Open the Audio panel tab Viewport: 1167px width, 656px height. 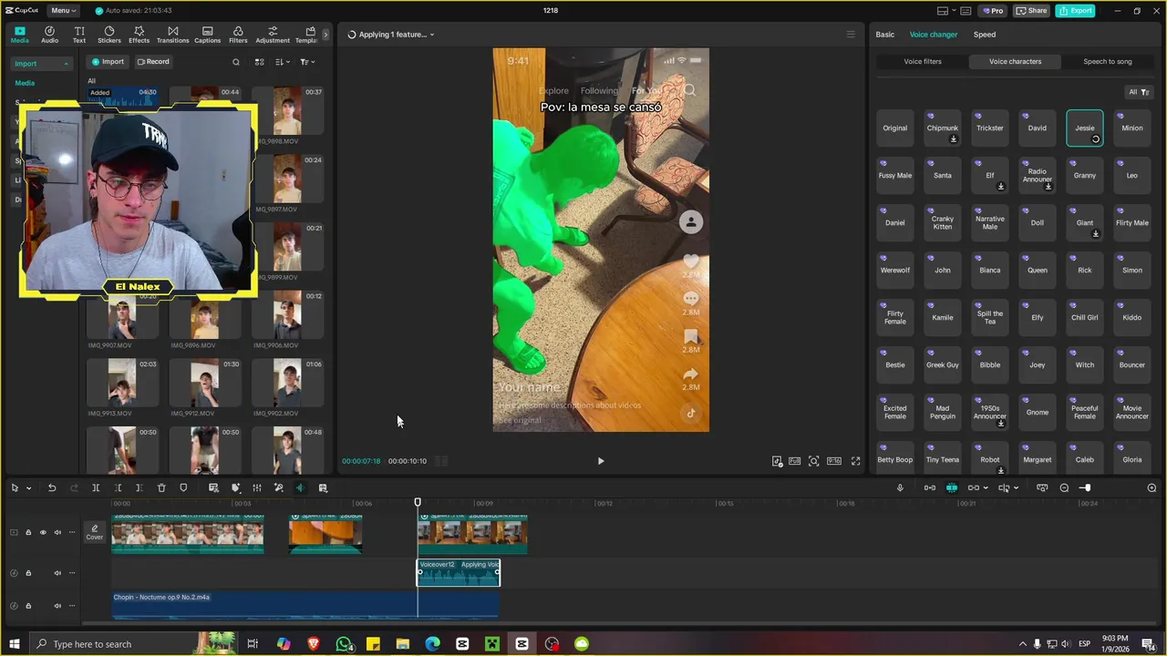(49, 35)
